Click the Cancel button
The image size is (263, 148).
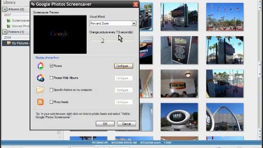[127, 124]
